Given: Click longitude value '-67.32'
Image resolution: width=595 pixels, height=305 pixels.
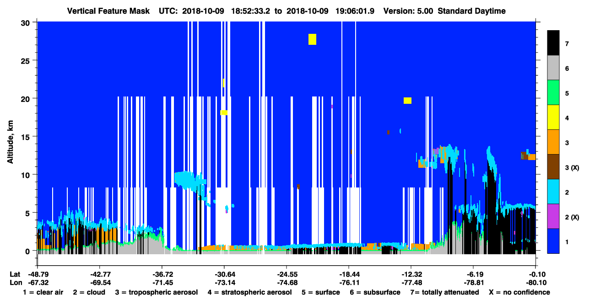Looking at the screenshot, I should pyautogui.click(x=38, y=283).
